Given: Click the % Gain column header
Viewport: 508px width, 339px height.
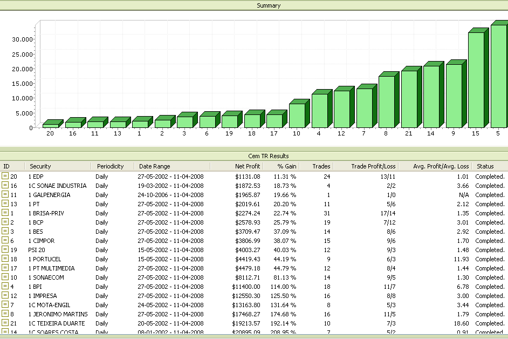Looking at the screenshot, I should coord(282,166).
